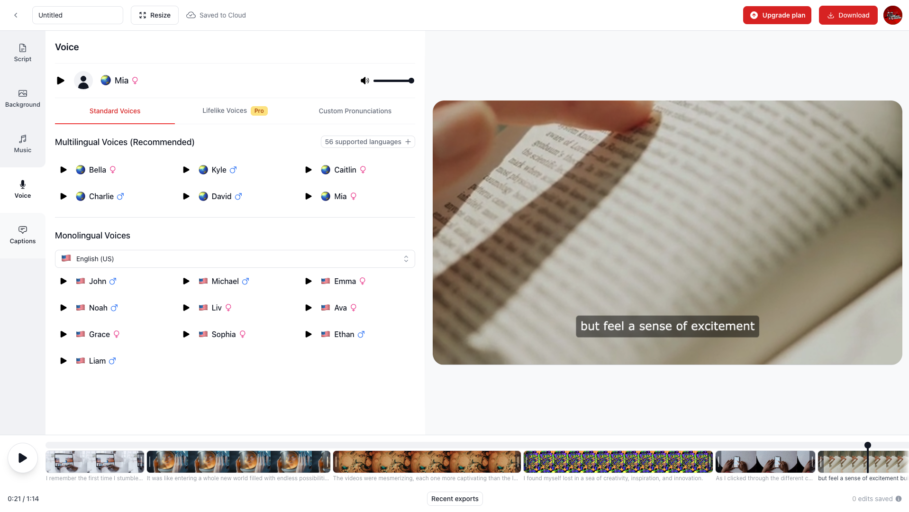
Task: Expand the 56 supported languages list
Action: [x=368, y=142]
